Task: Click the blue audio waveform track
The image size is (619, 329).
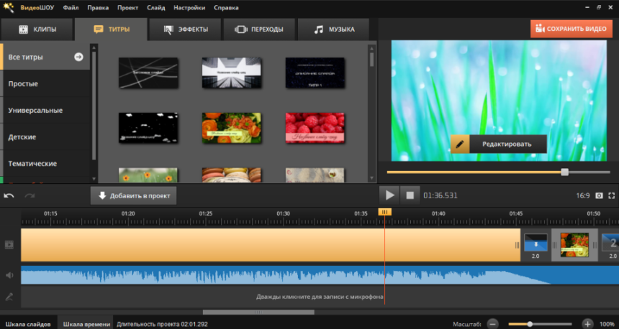Action: pyautogui.click(x=320, y=275)
